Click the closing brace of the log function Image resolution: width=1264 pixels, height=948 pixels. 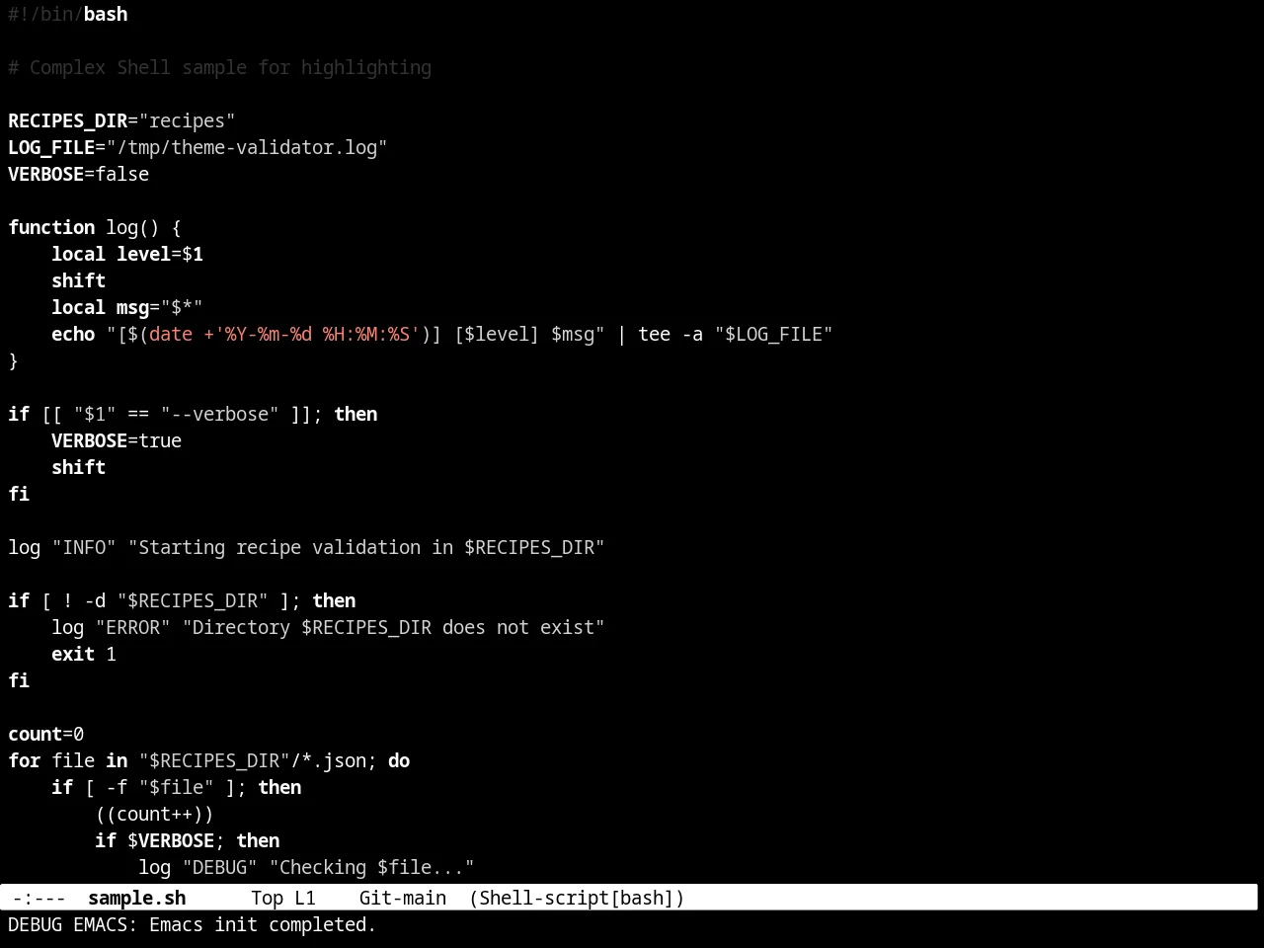click(13, 360)
